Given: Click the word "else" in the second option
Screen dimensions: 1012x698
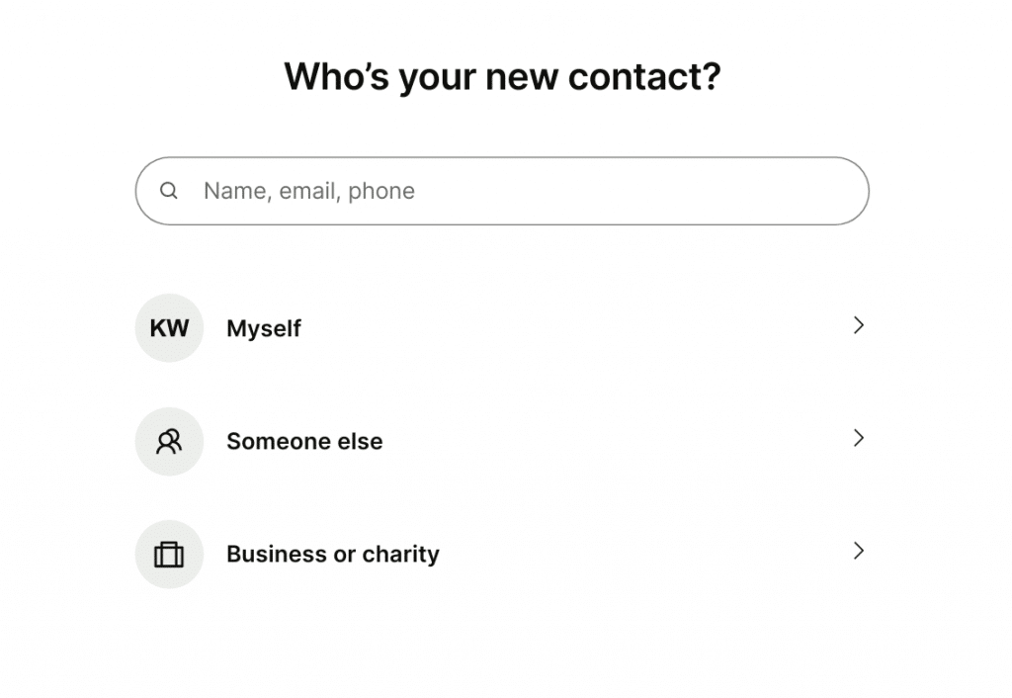Looking at the screenshot, I should [x=360, y=442].
